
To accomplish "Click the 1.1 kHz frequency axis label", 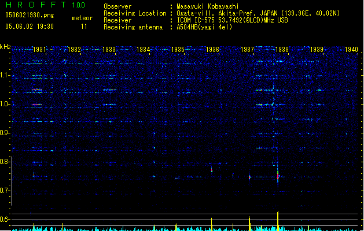I will coord(5,75).
